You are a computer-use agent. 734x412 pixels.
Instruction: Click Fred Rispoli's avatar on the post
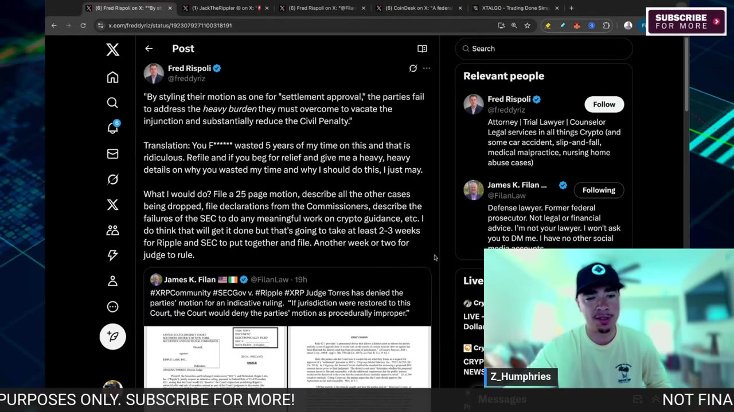(x=154, y=73)
